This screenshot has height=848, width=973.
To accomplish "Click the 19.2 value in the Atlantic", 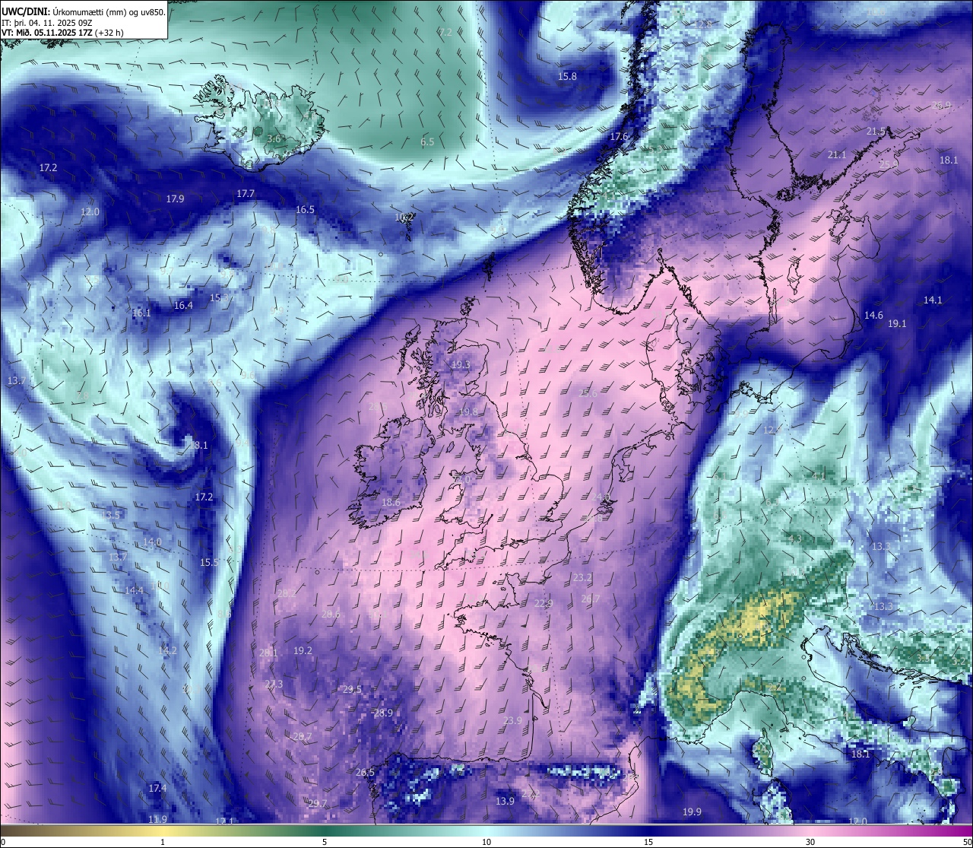I will pyautogui.click(x=303, y=650).
